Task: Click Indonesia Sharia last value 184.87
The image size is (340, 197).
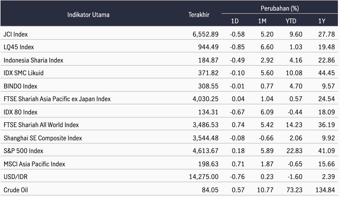Action: point(208,60)
